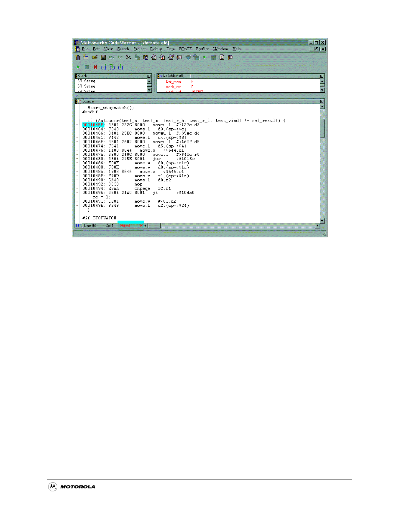
Task: Click the Start_stopwatch(); source line
Action: [111, 108]
